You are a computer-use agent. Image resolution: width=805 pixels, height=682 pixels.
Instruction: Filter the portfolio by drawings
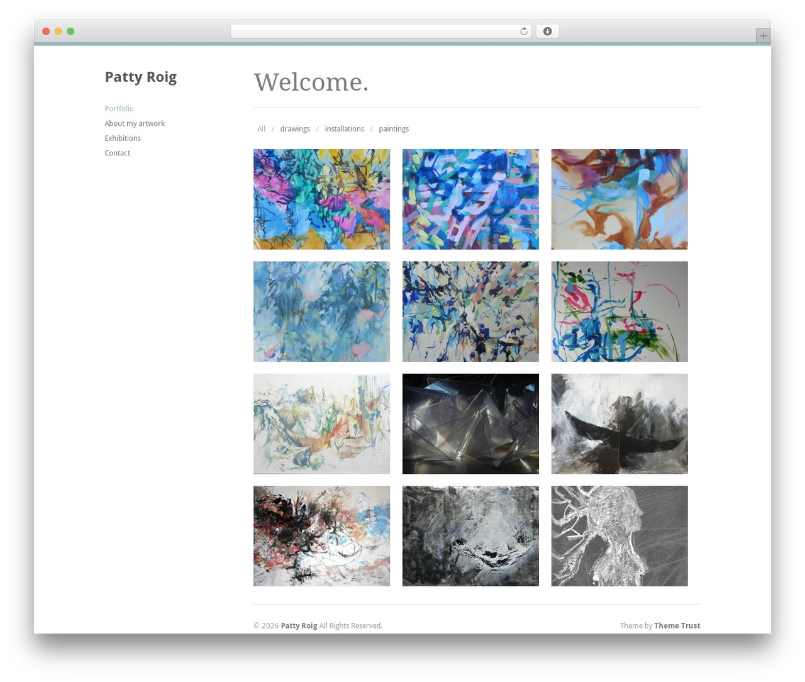point(295,129)
